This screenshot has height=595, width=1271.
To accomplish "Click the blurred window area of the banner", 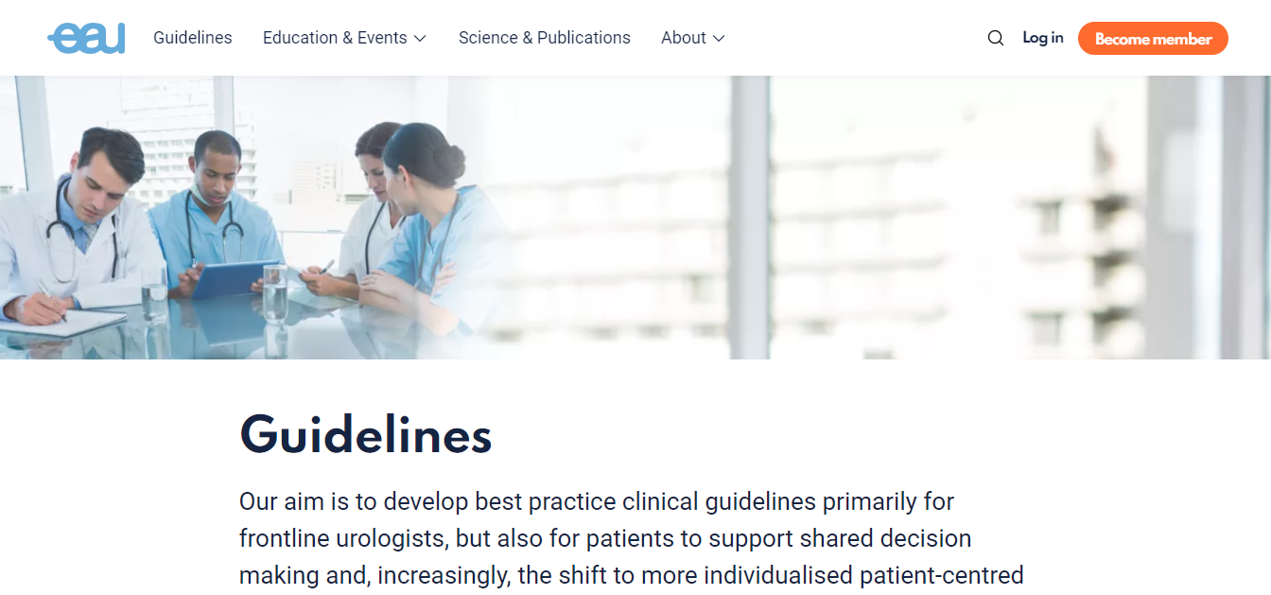I will (x=946, y=218).
